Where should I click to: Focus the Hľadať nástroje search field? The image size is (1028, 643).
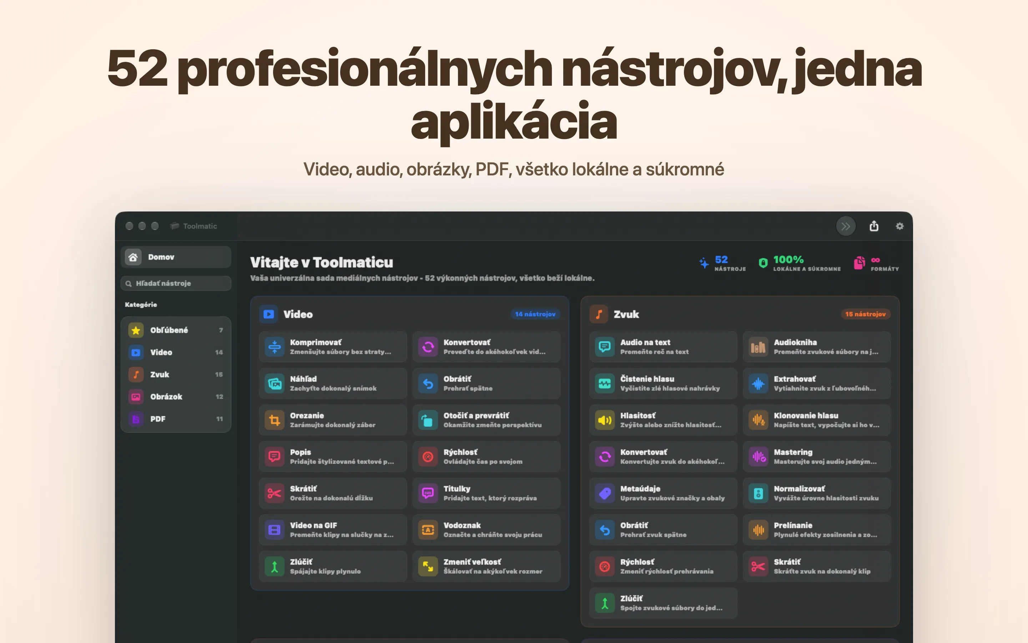tap(176, 283)
